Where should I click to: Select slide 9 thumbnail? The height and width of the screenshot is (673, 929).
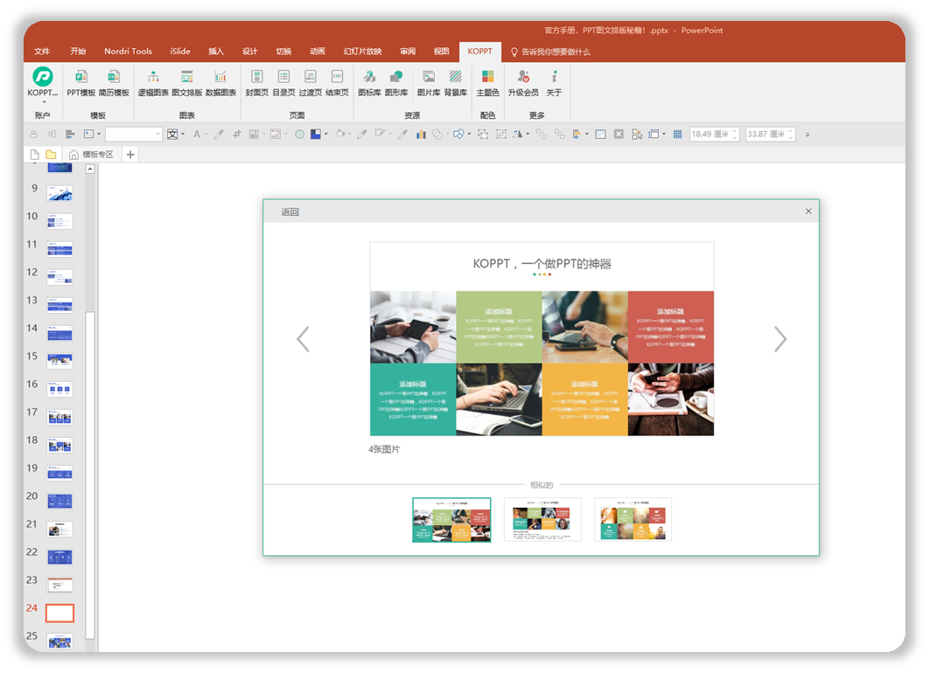tap(59, 193)
